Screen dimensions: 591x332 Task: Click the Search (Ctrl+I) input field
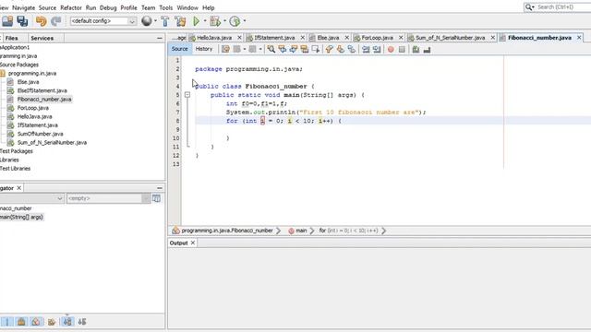[x=562, y=7]
